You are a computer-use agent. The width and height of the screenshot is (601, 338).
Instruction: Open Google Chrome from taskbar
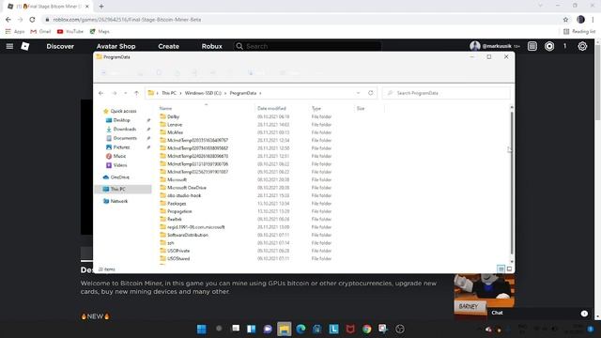pos(367,329)
